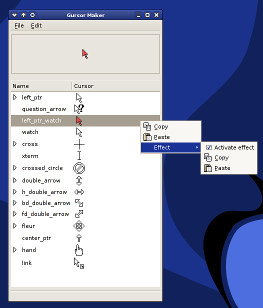This screenshot has width=263, height=308.
Task: Expand the bd_double_arrow row
Action: [x=15, y=202]
